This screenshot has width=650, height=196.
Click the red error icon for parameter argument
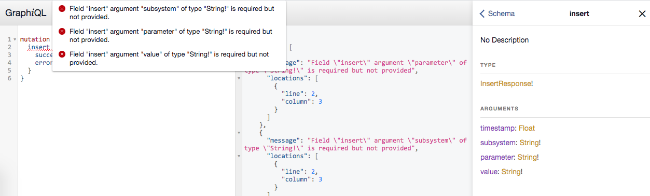[62, 32]
